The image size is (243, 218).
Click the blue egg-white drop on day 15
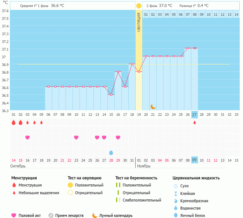point(111,152)
